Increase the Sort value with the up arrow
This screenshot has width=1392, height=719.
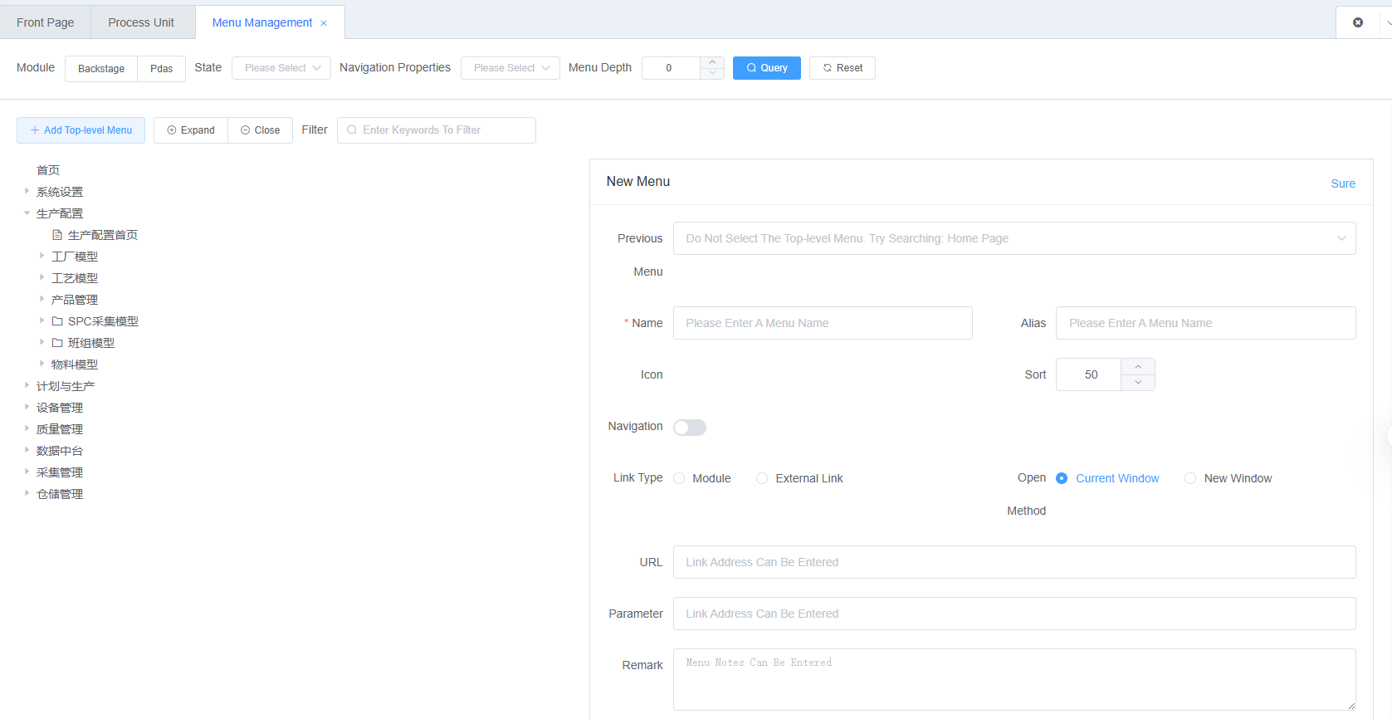point(1138,366)
